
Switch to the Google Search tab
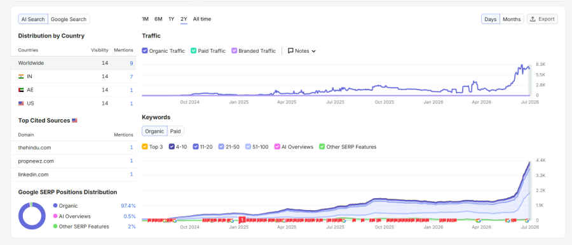pyautogui.click(x=69, y=19)
